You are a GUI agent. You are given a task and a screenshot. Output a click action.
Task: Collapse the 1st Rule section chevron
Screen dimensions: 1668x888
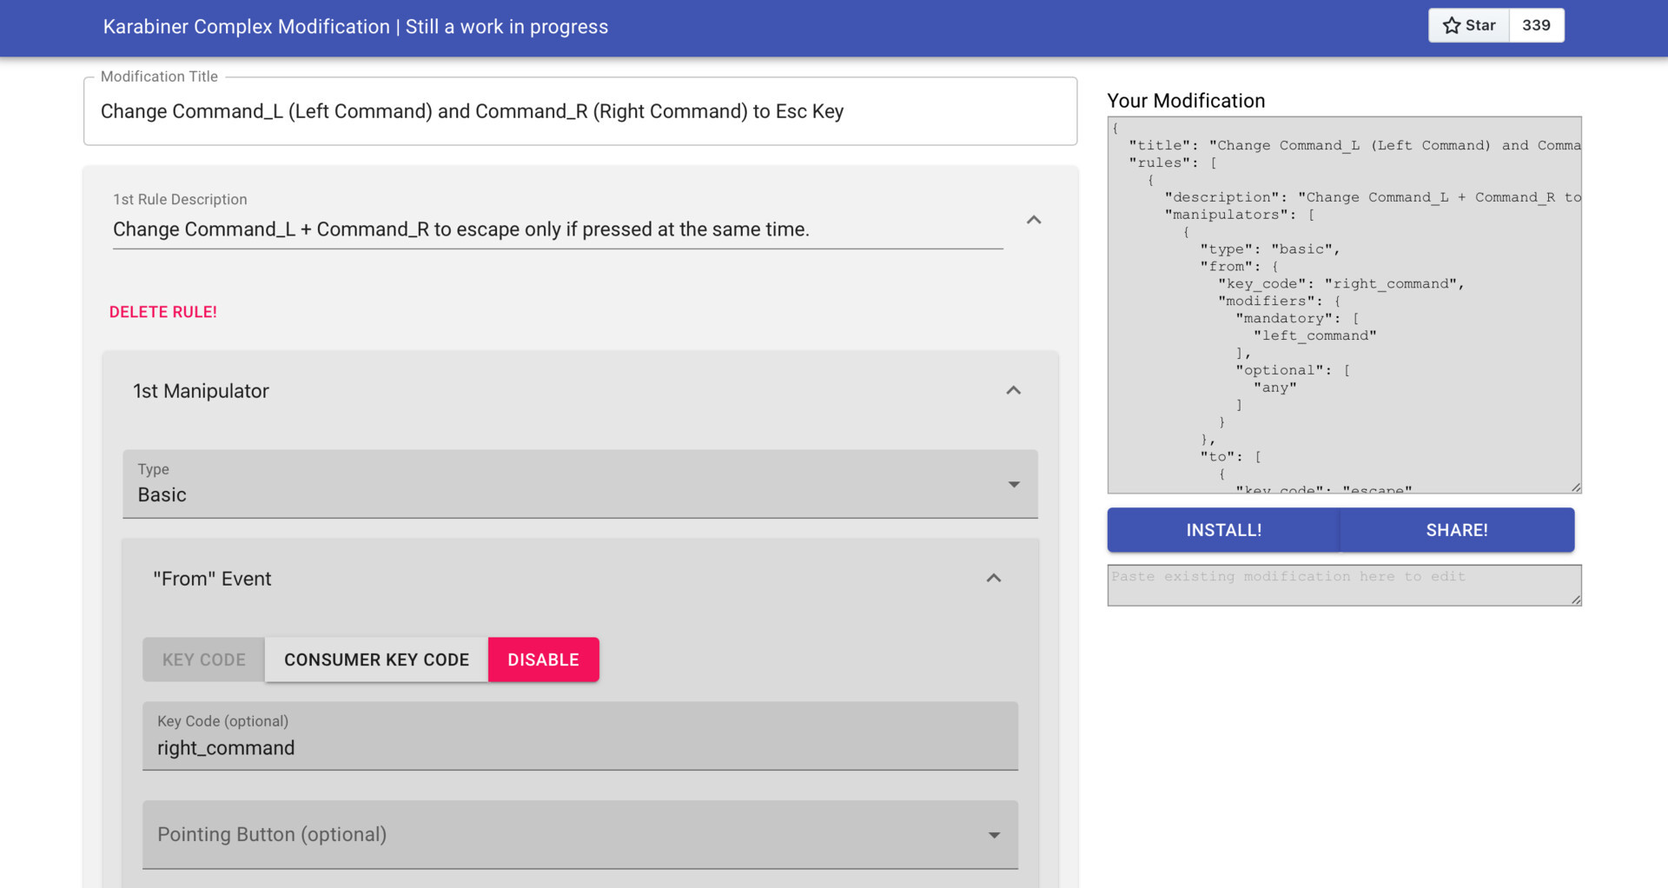pyautogui.click(x=1034, y=220)
